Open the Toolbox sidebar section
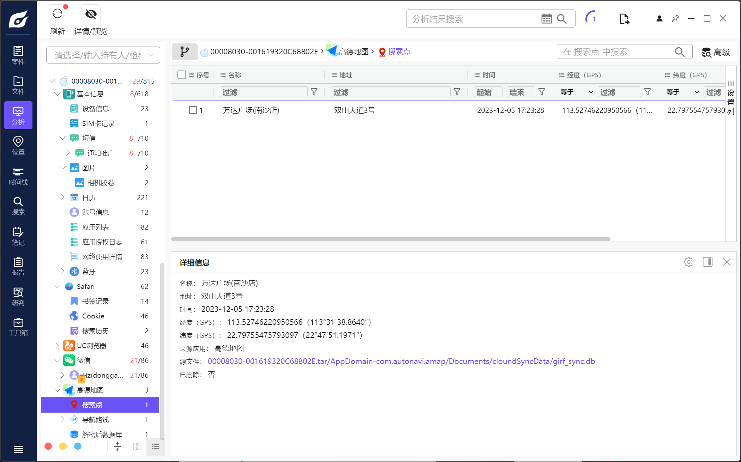Viewport: 741px width, 462px height. 18,327
